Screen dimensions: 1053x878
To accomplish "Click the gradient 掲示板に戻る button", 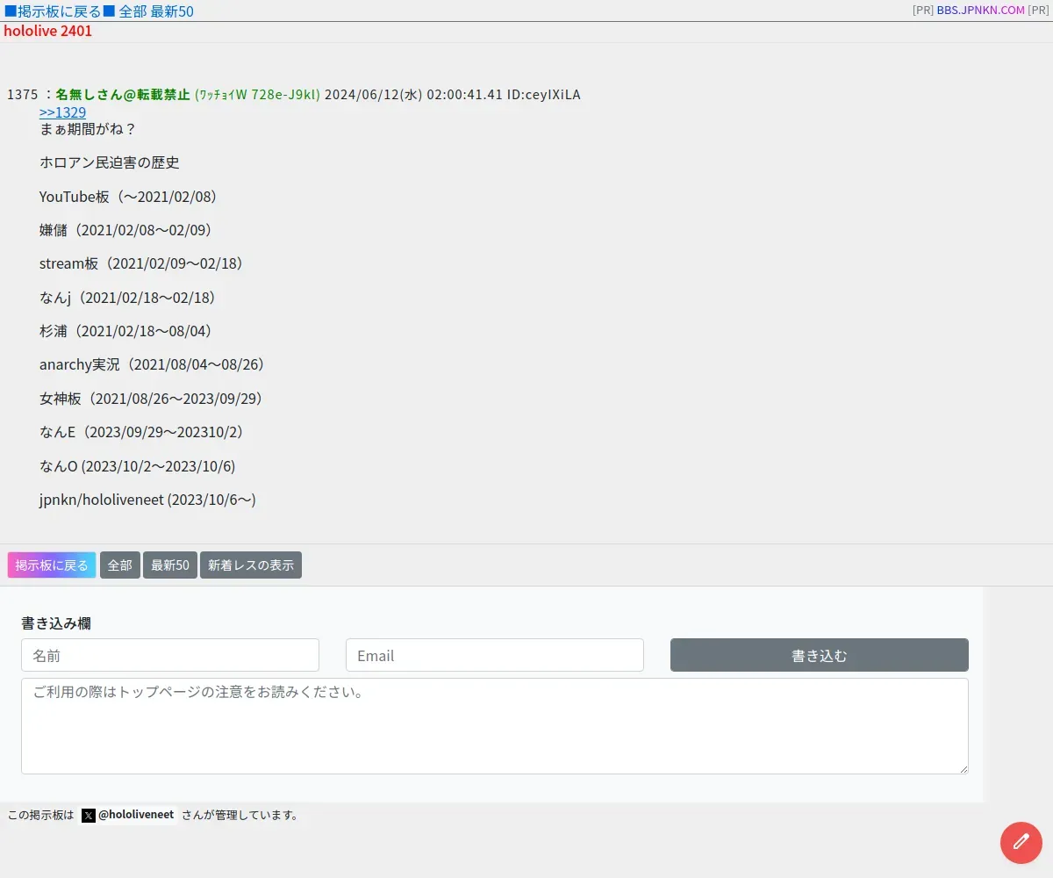I will pos(52,565).
